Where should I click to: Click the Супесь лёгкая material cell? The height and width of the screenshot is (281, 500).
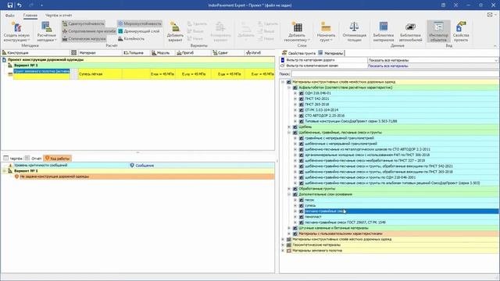pyautogui.click(x=100, y=74)
